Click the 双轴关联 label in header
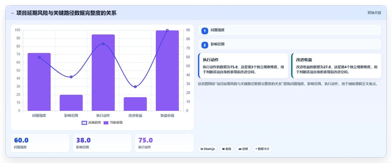392x163 pixels. coord(374,13)
